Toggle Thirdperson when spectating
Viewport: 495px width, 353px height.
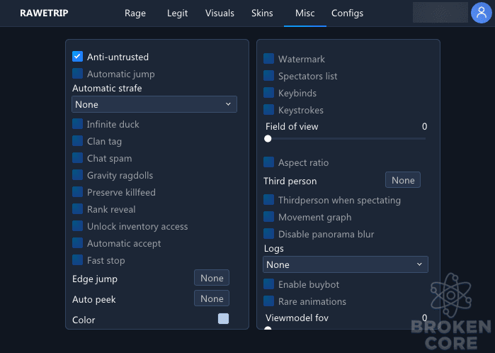tap(268, 200)
